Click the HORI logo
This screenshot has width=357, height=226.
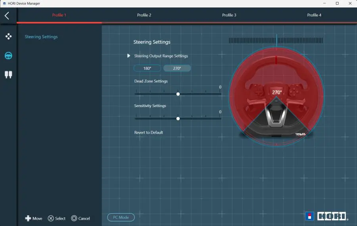pyautogui.click(x=327, y=216)
